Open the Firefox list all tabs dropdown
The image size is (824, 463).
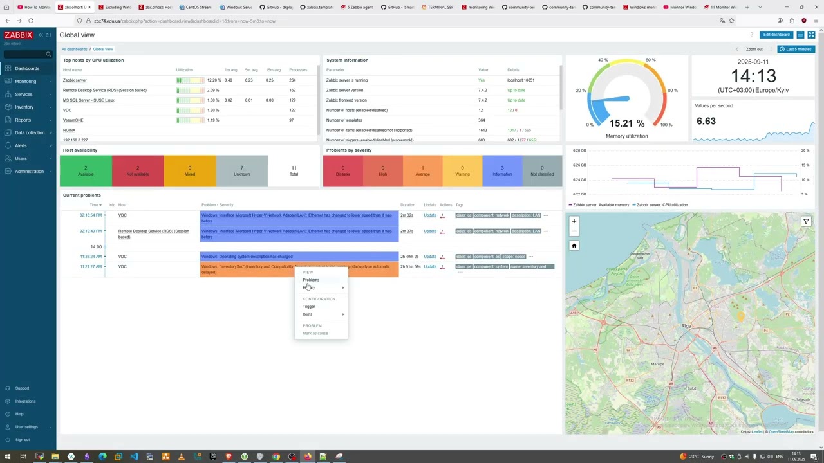tap(760, 7)
